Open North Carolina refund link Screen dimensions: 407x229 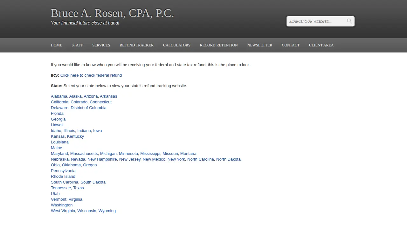(x=201, y=159)
